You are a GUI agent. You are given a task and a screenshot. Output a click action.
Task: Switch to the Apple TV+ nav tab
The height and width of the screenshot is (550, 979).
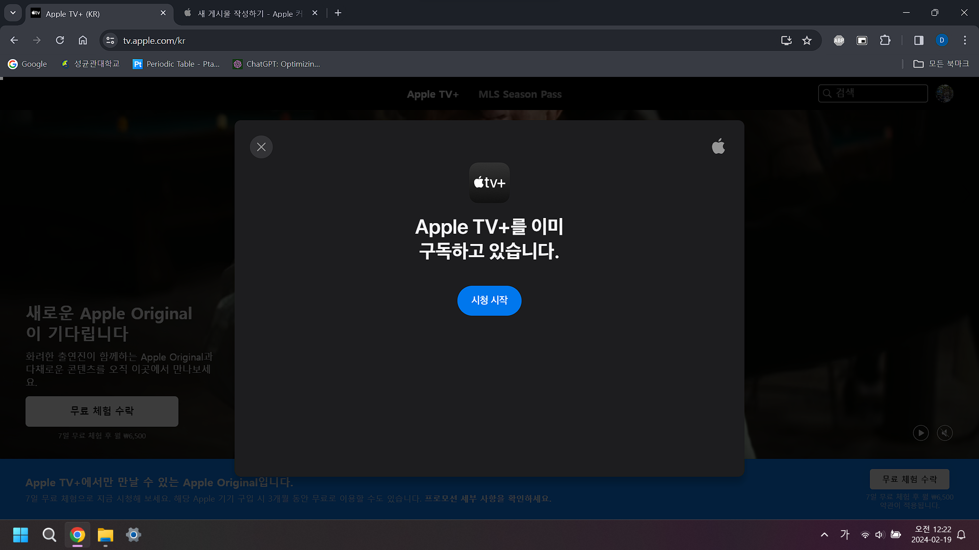tap(432, 94)
